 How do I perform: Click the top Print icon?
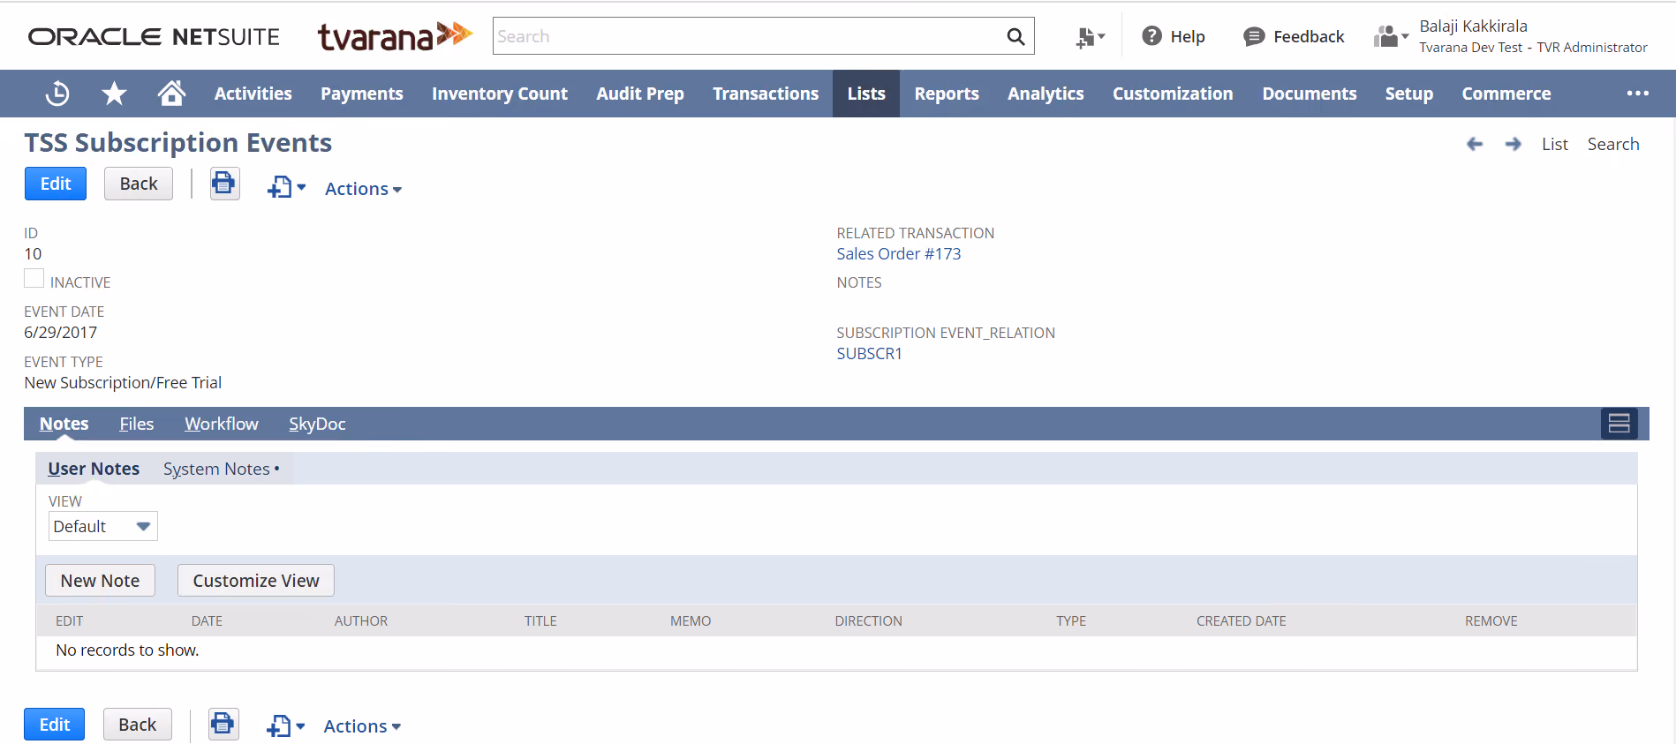[x=224, y=184]
